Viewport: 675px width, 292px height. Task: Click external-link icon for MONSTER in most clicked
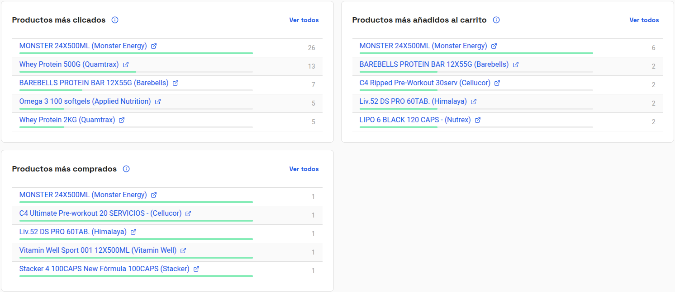154,46
